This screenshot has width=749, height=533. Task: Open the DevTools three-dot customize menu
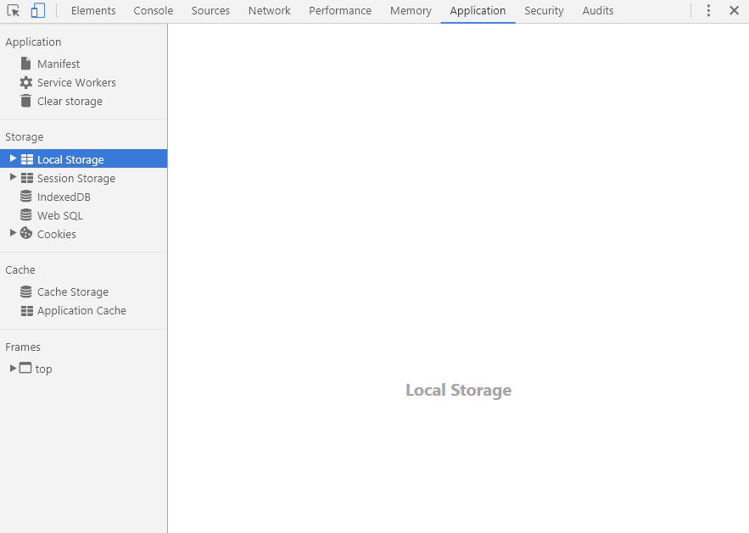(708, 10)
